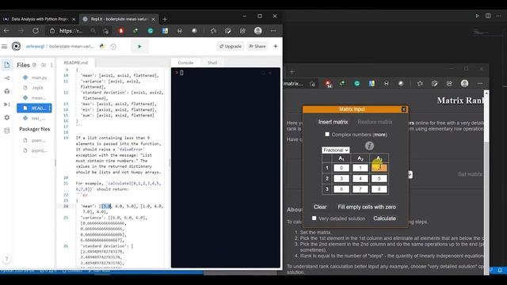Close the Matrix Input dialog
The height and width of the screenshot is (285, 507).
pos(403,109)
